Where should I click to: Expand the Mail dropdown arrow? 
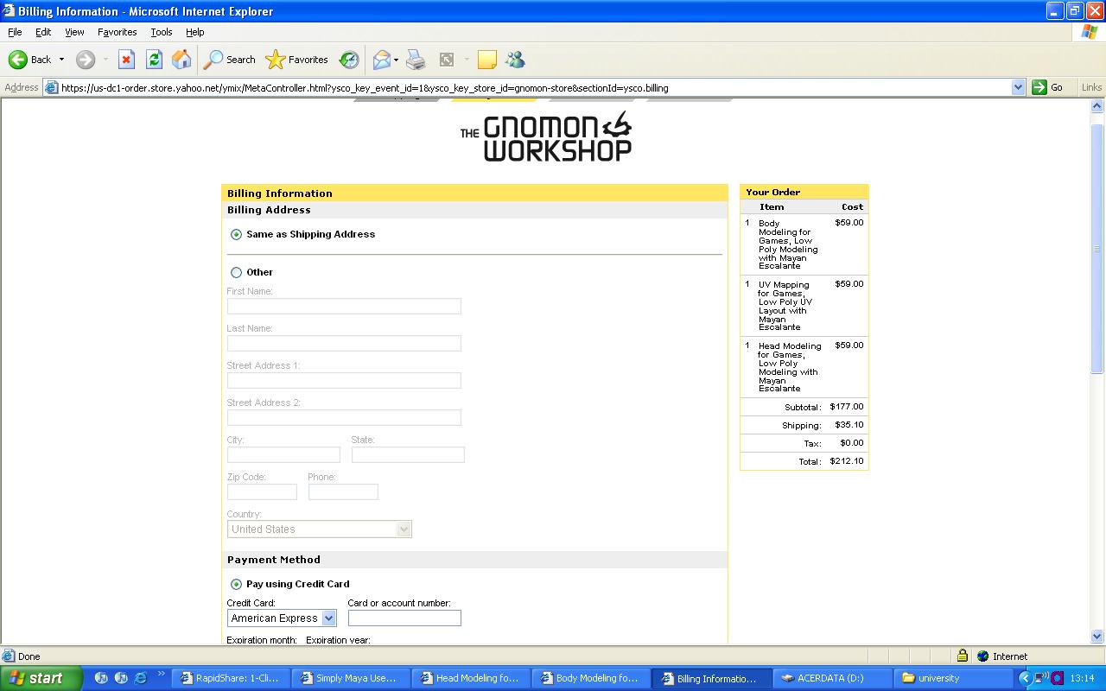point(396,60)
